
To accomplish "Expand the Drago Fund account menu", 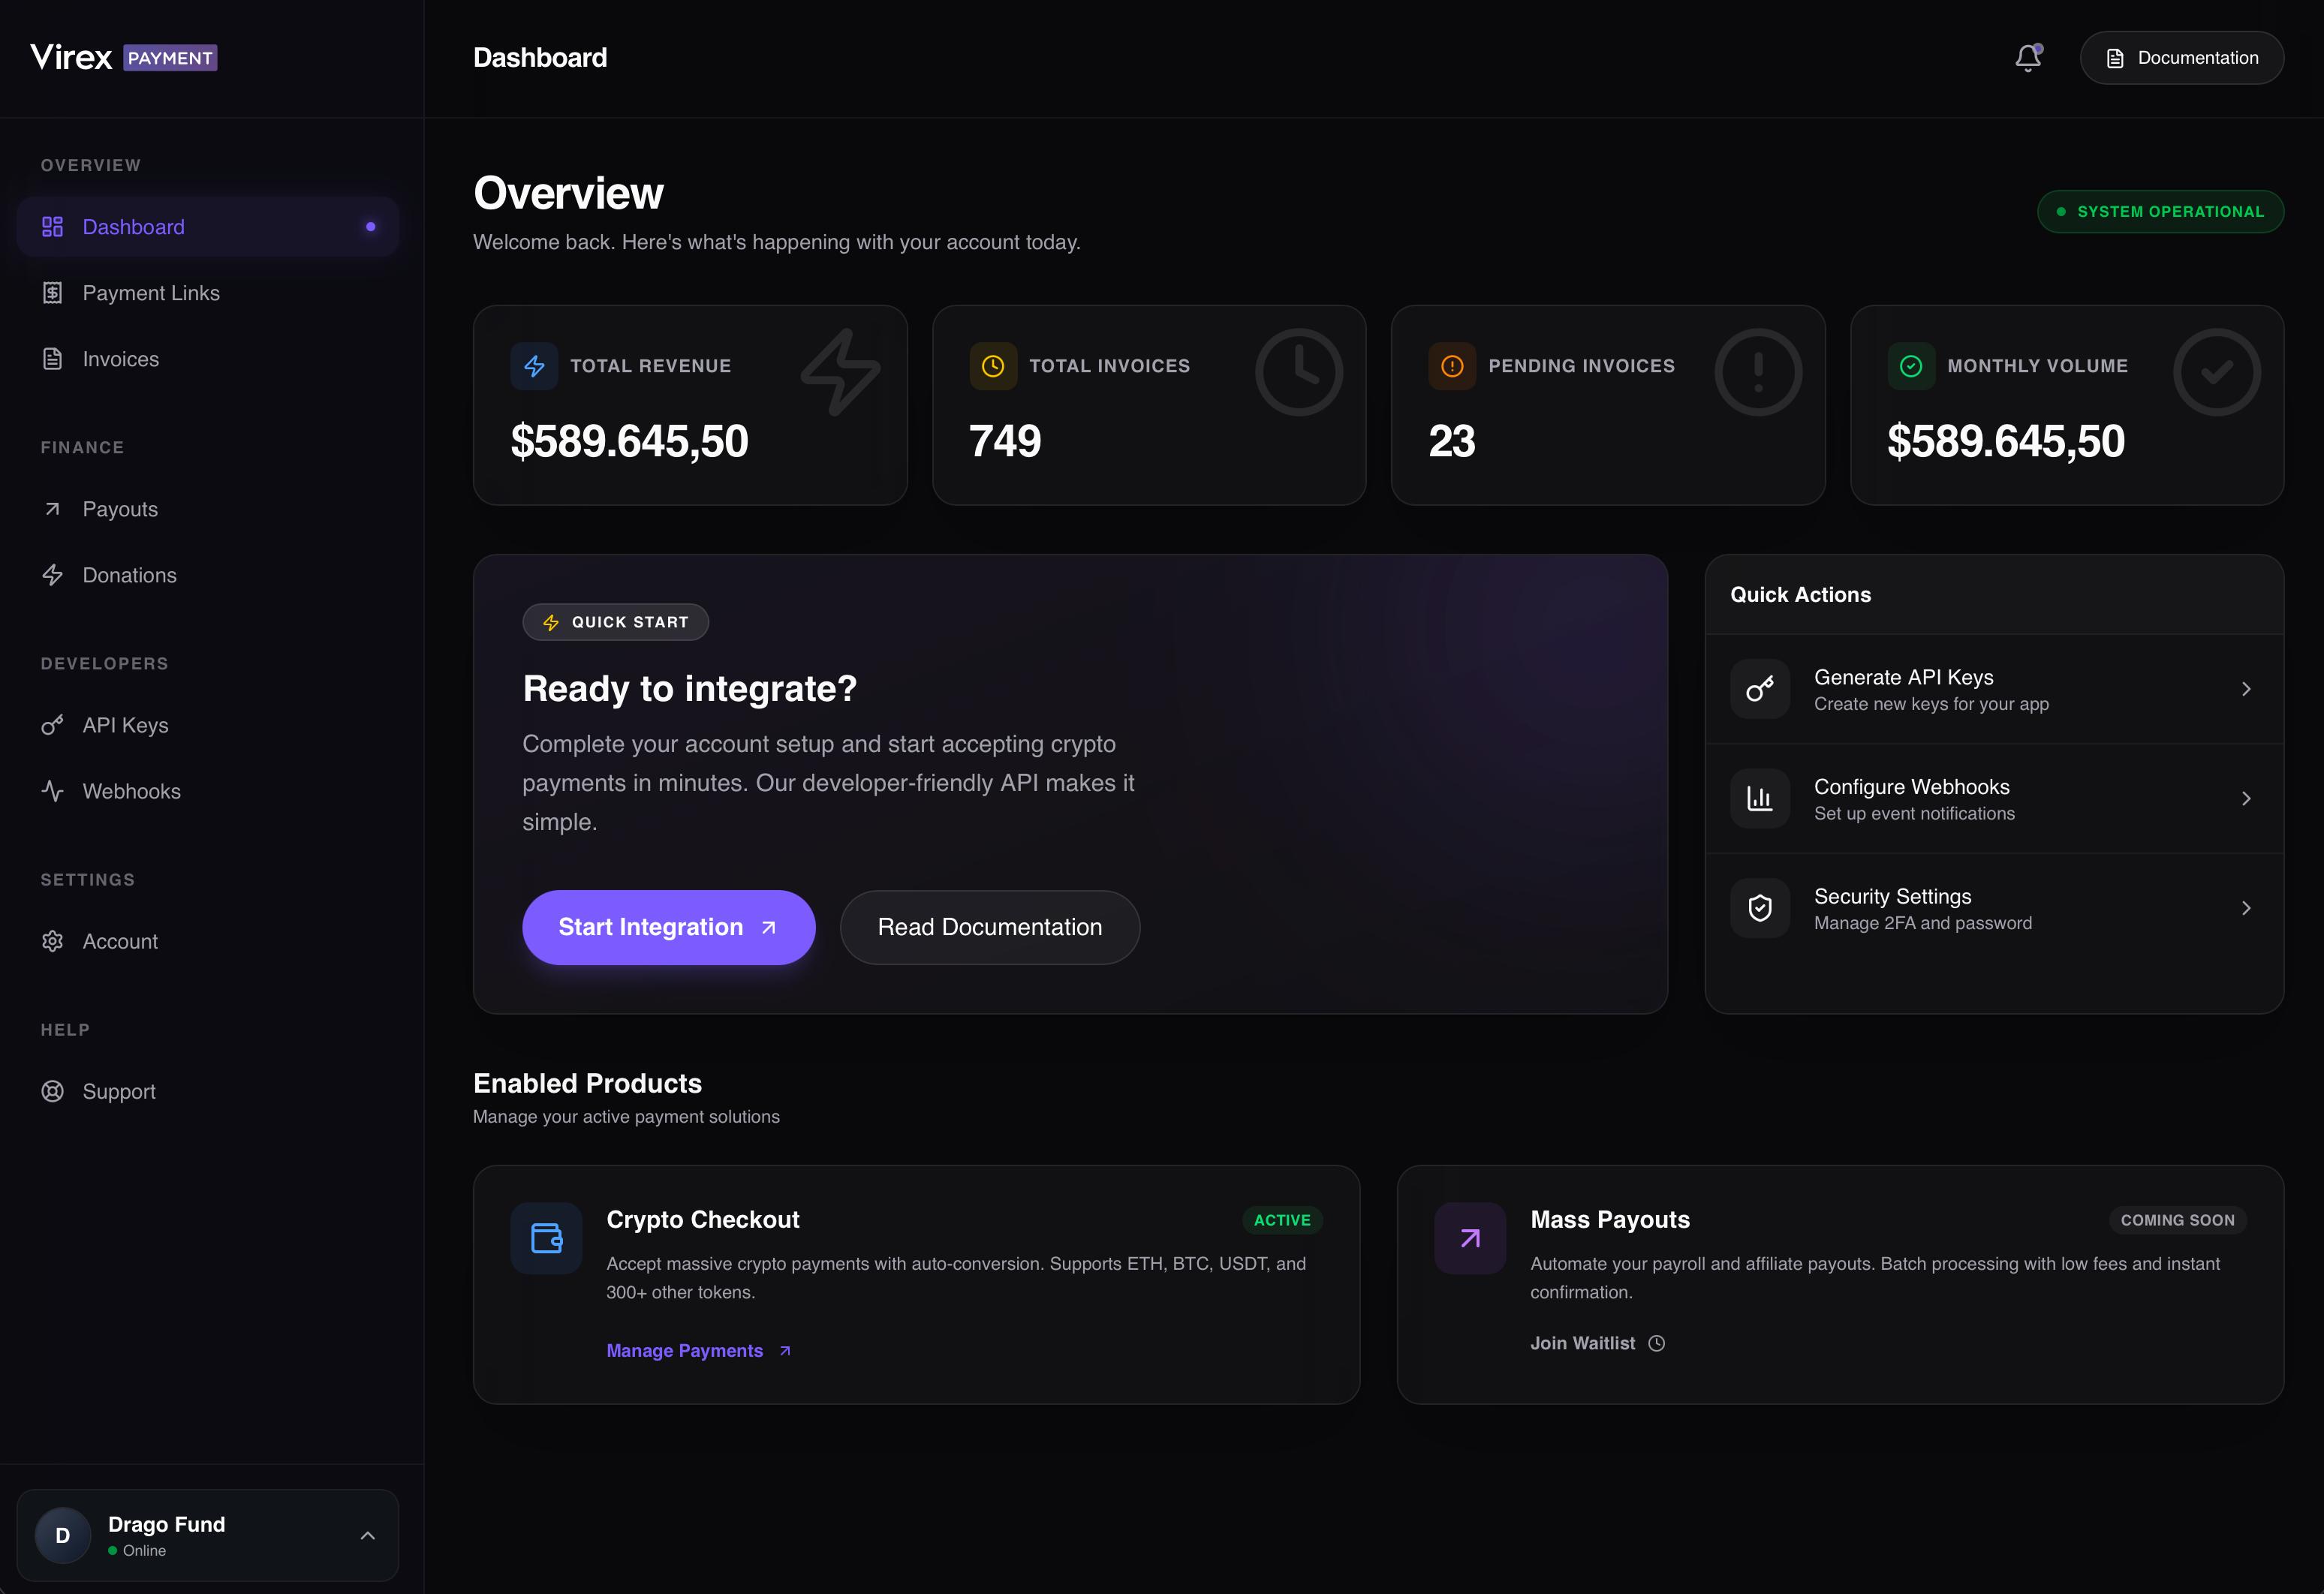I will (367, 1535).
